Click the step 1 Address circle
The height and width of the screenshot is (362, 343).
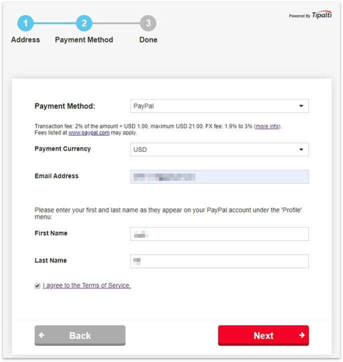click(25, 23)
